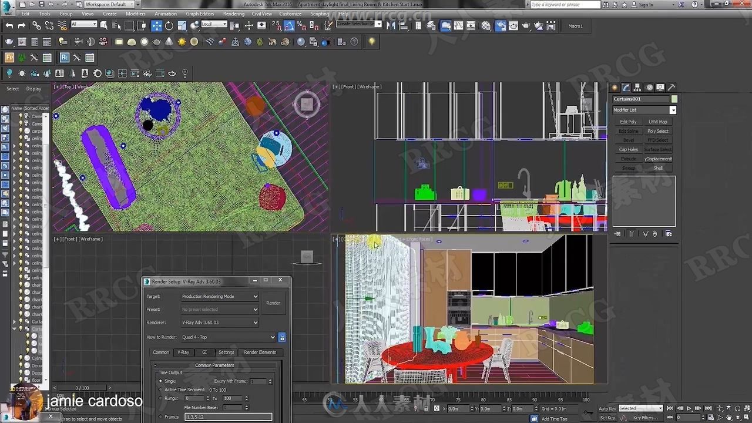
Task: Click the Fp Forest Pack icon
Action: [9, 58]
